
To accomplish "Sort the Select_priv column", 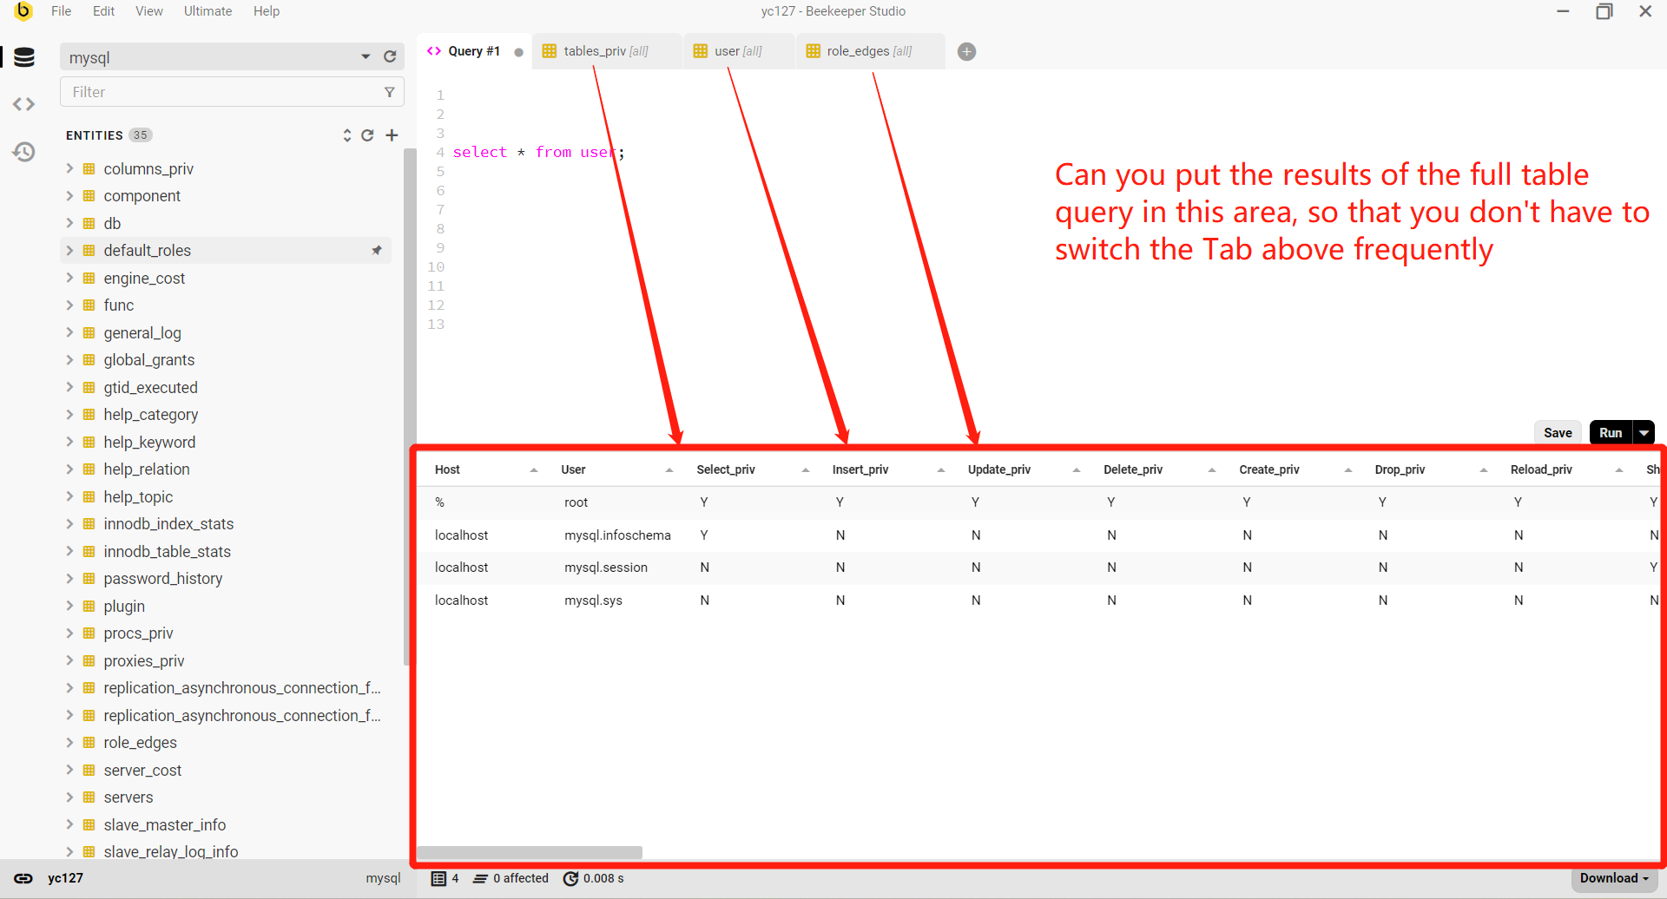I will click(x=804, y=469).
